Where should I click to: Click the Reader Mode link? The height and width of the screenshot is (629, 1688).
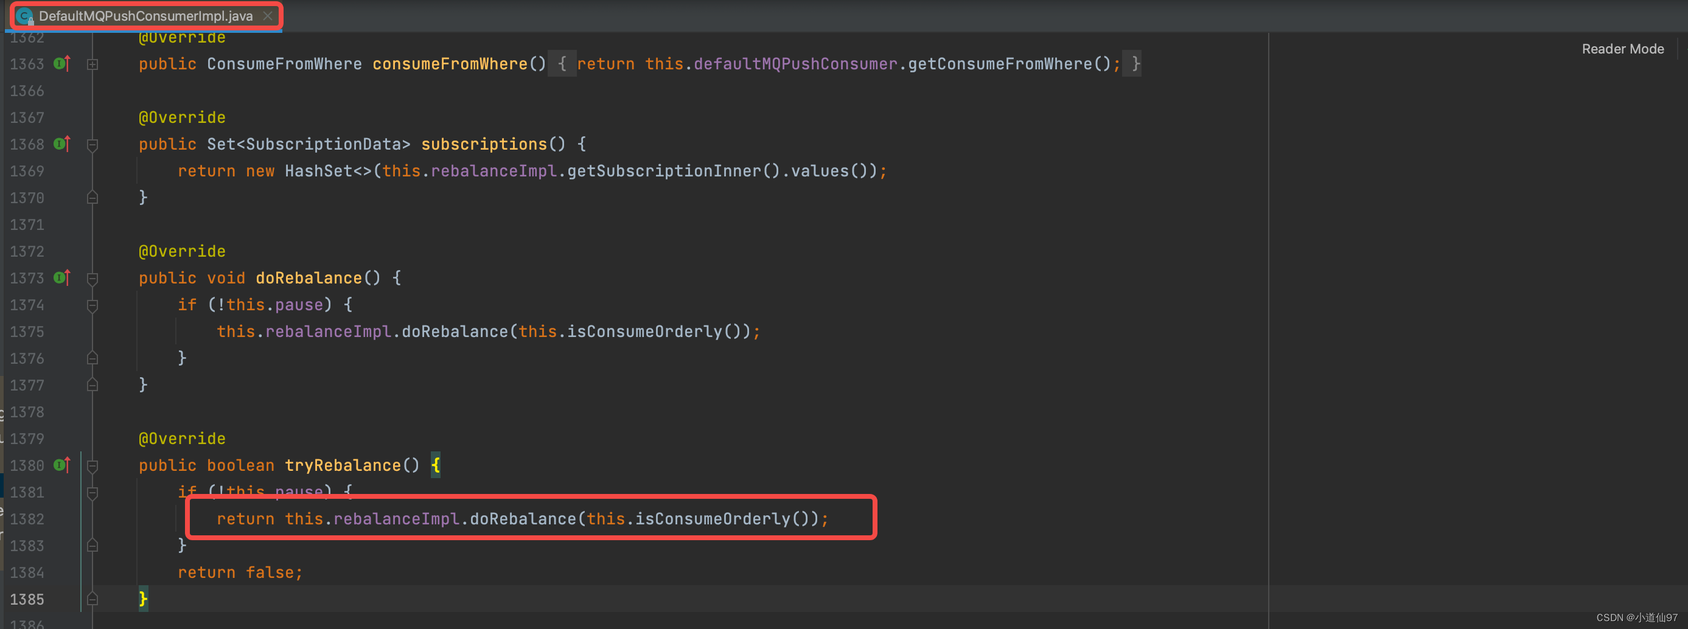click(x=1622, y=49)
